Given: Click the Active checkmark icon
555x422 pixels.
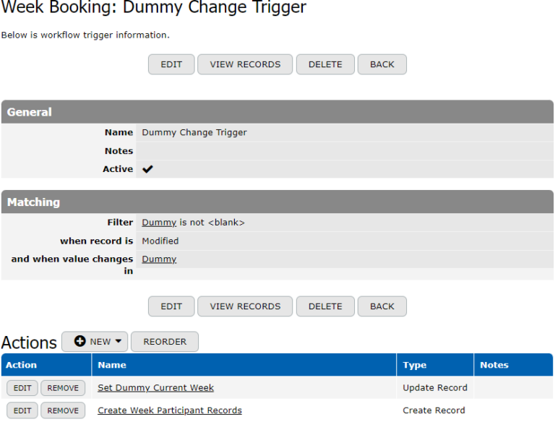Looking at the screenshot, I should point(147,169).
